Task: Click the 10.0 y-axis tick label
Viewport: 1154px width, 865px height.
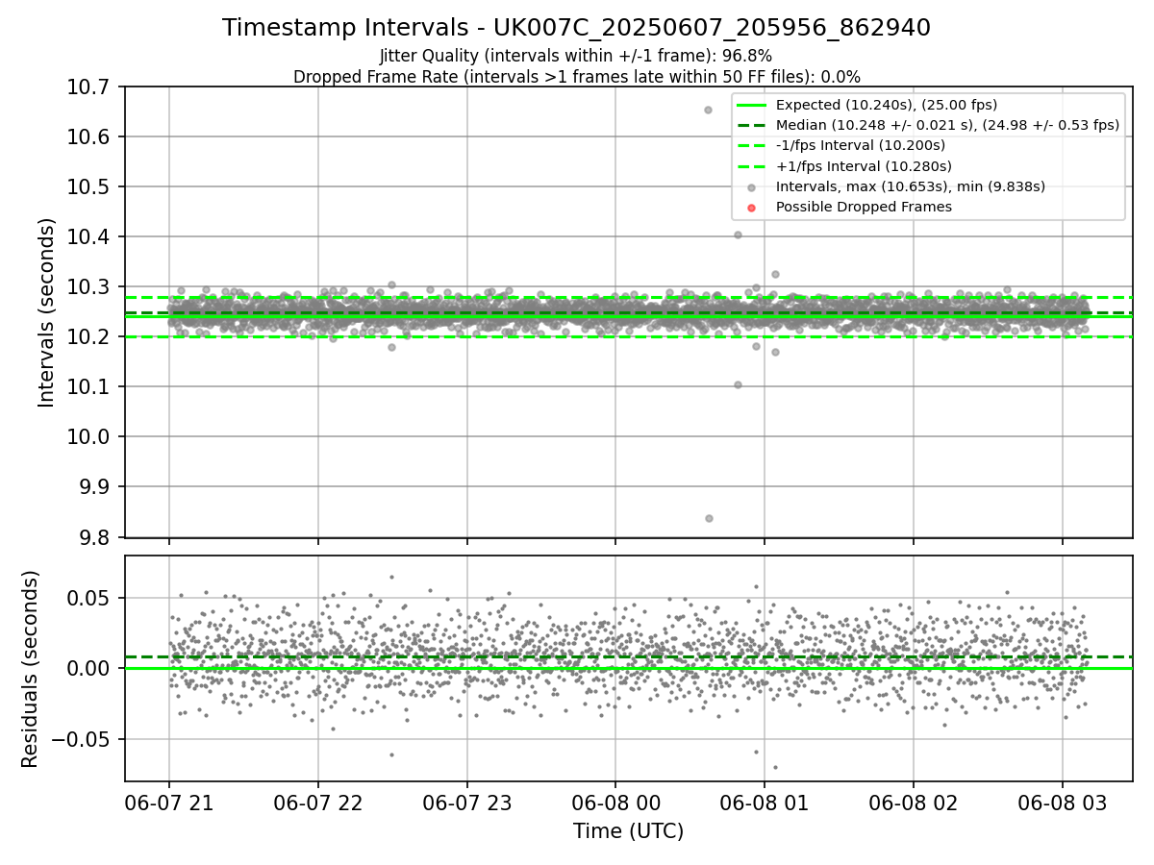Action: click(88, 437)
